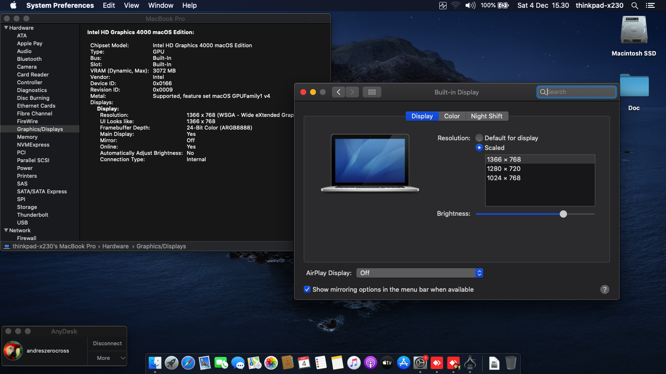Toggle show mirroring options checkbox
The image size is (666, 374).
307,289
